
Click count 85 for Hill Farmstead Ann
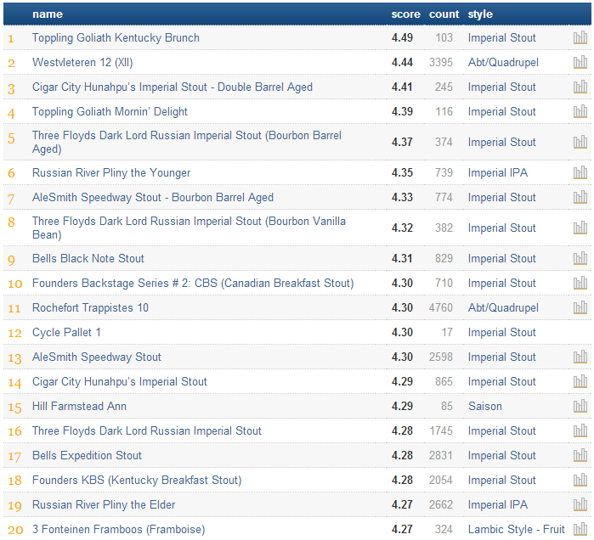point(447,406)
